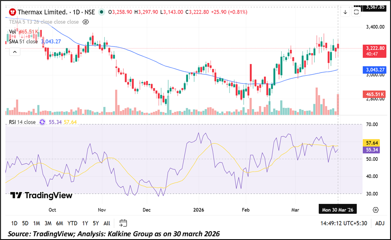Show the hidden TEMA indicator
The image size is (391, 240).
[86, 22]
